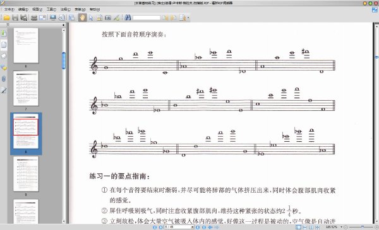Go to last page button
This screenshot has height=230, width=379.
tap(204, 227)
